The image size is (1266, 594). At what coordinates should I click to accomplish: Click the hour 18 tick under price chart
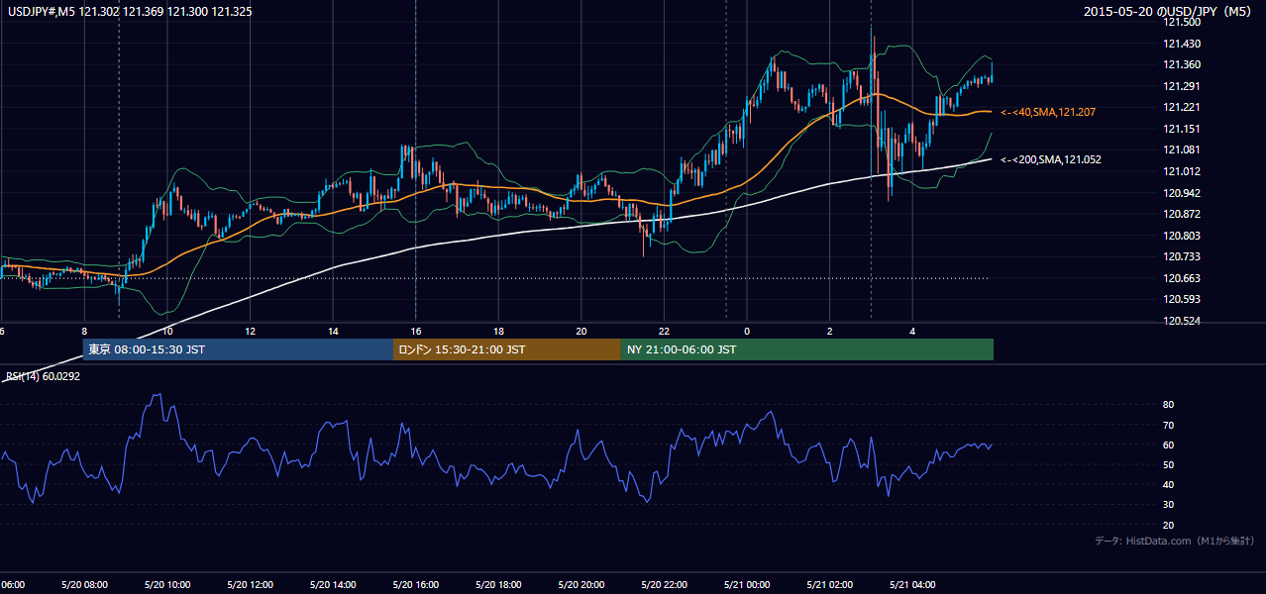[499, 331]
